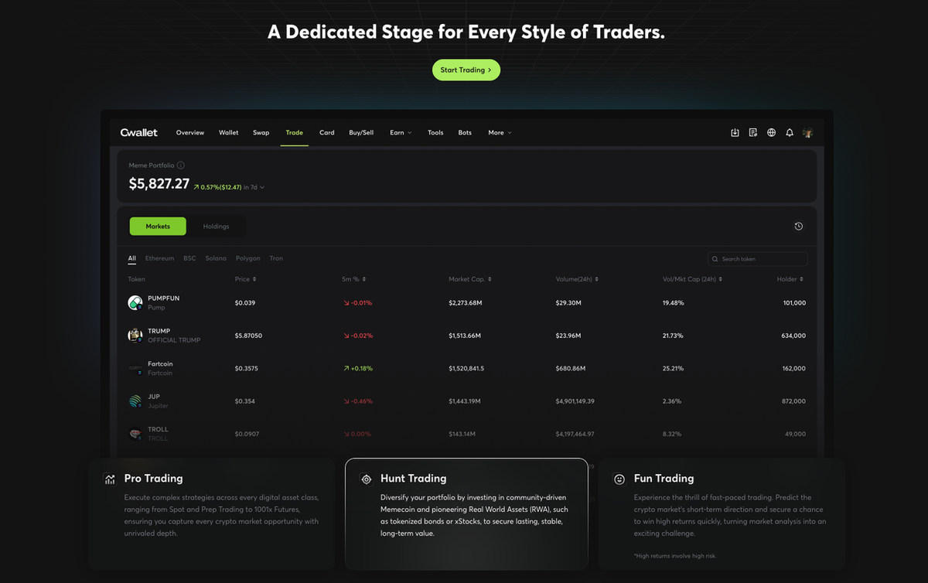
Task: Go to the Overview tab
Action: 190,133
